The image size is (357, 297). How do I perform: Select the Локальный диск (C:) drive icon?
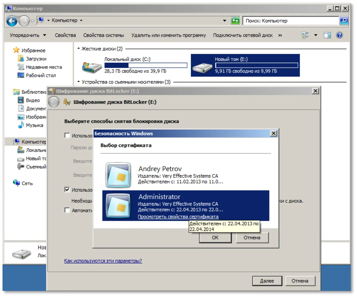(x=92, y=67)
